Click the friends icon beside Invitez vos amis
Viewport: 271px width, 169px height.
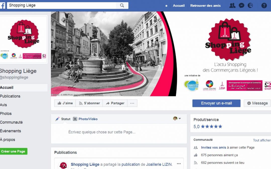pos(196,147)
